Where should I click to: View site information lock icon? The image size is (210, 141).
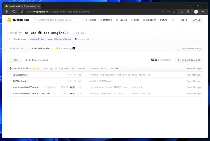tap(22, 12)
